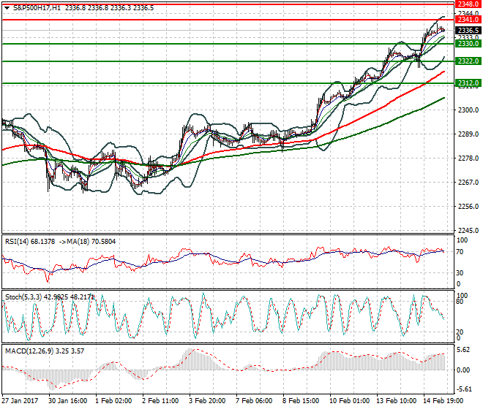Select the 2348.0 red resistance level label
This screenshot has width=483, height=409.
pyautogui.click(x=468, y=4)
